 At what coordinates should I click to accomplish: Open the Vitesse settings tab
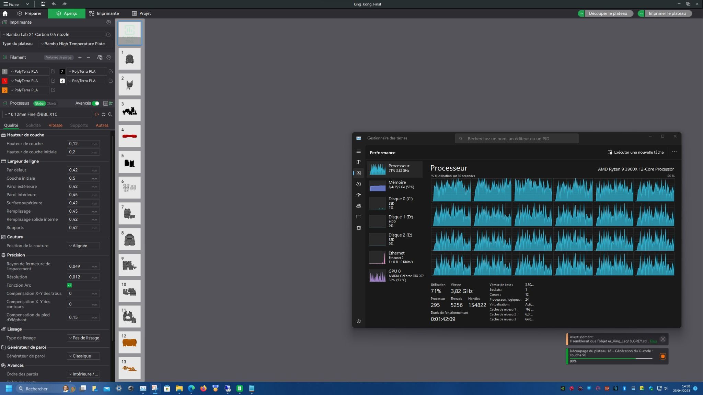(x=55, y=125)
